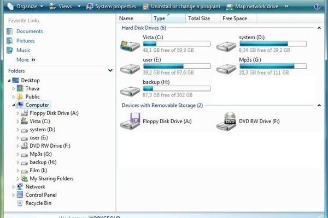This screenshot has width=328, height=218.
Task: Show more toolbar commands with the chevron
Action: (x=286, y=7)
